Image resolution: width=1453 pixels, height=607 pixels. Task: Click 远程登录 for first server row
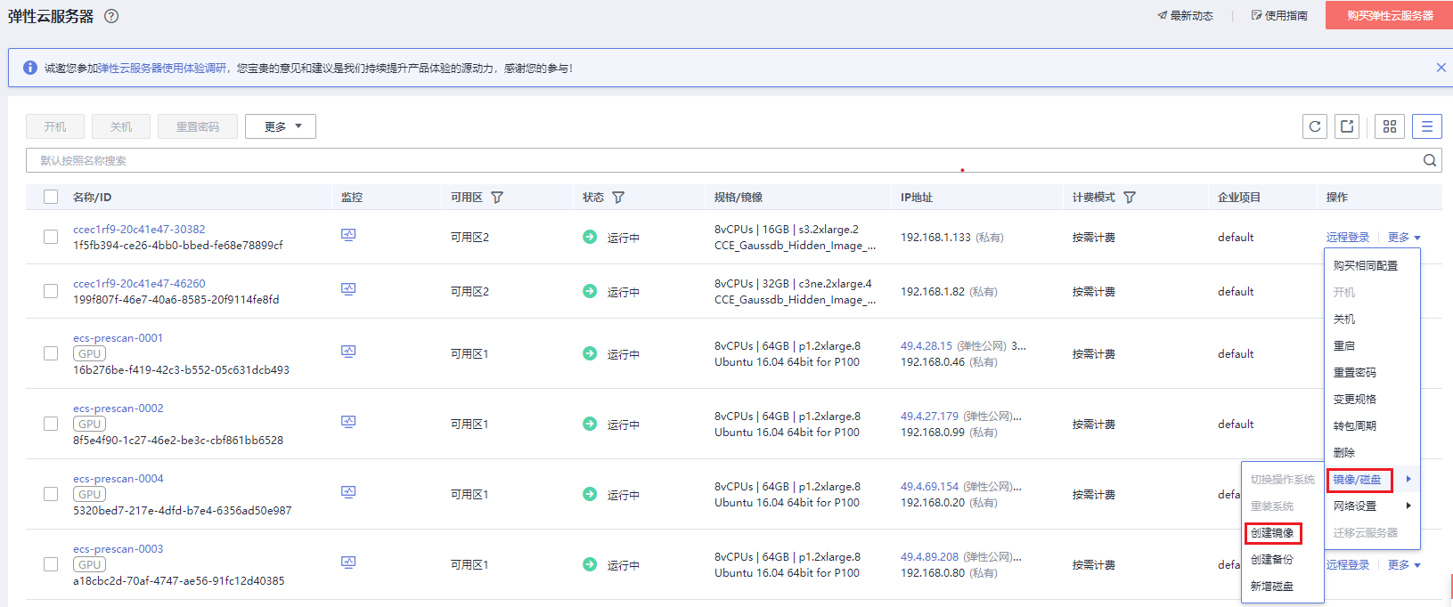[x=1348, y=238]
